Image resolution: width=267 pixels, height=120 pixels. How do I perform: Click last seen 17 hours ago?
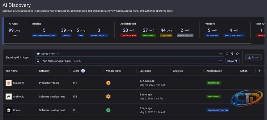click(147, 81)
